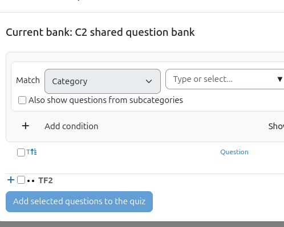Tick the select-all checkbox in the table header
The height and width of the screenshot is (227, 284).
pos(21,152)
